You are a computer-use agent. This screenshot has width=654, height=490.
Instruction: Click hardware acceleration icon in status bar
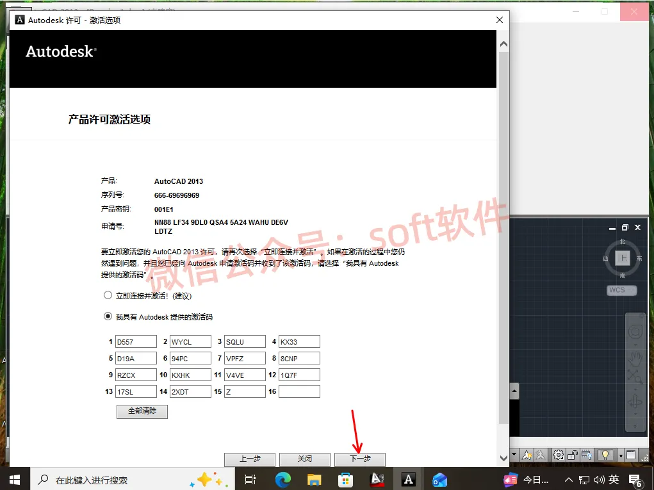(587, 455)
